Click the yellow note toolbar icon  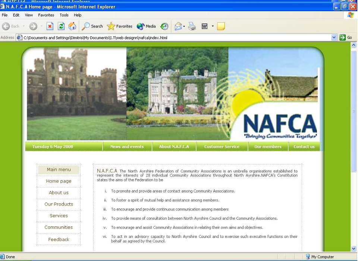pyautogui.click(x=221, y=26)
